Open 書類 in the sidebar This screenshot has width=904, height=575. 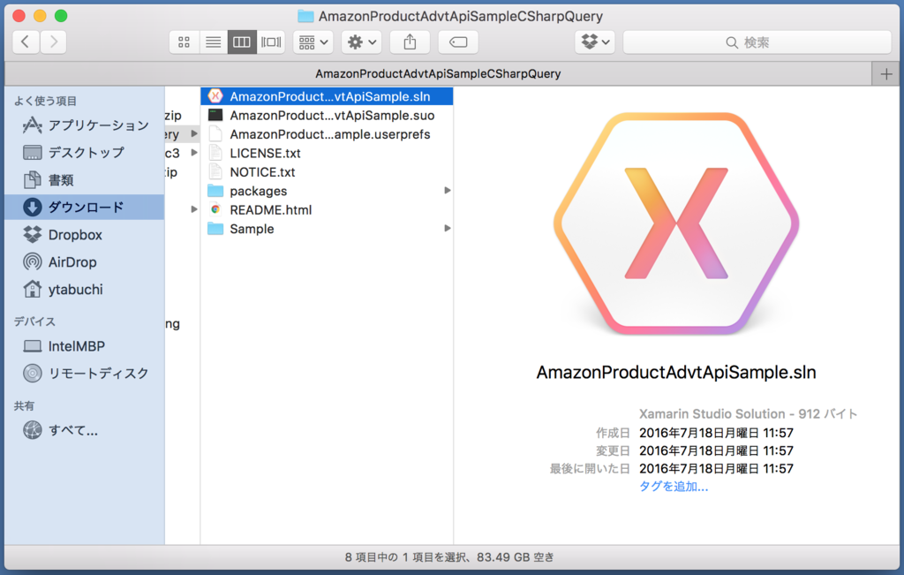86,180
